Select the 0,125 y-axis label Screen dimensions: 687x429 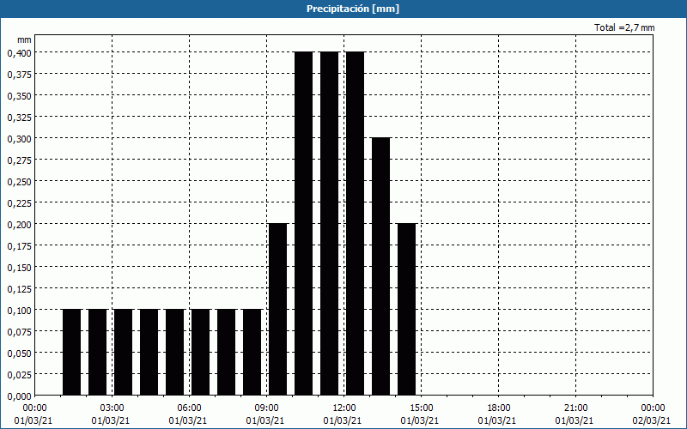coord(20,288)
